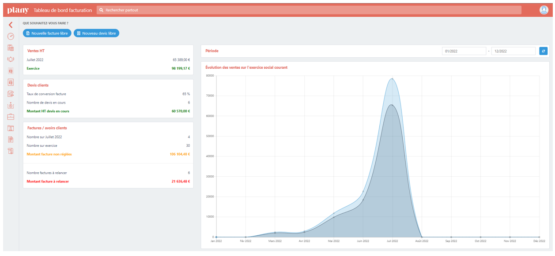This screenshot has height=256, width=555.
Task: Click the period end date field 12/2022
Action: [x=513, y=51]
